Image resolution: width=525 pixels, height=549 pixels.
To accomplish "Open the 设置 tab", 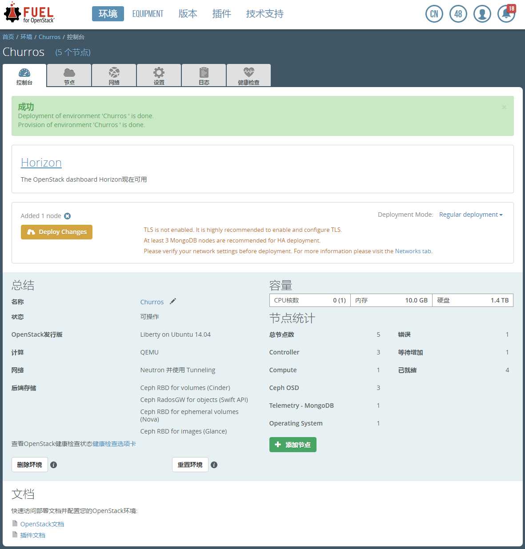I will [159, 76].
